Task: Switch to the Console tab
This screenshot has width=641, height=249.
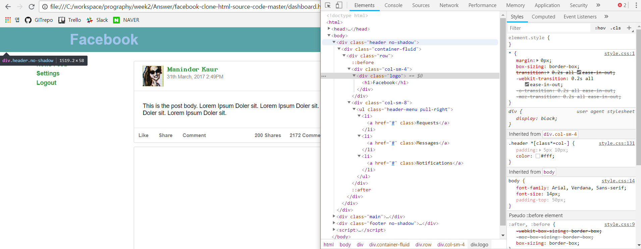Action: click(393, 5)
